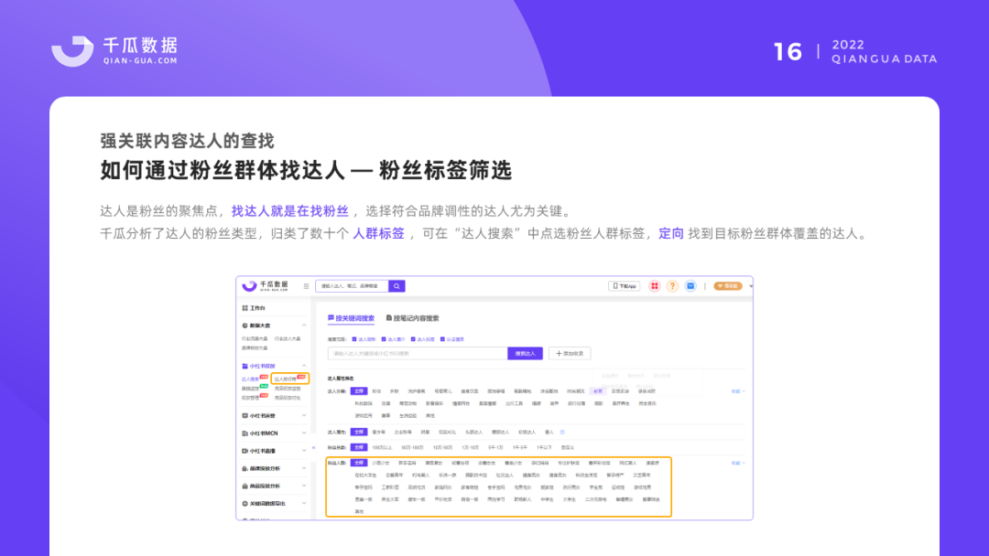Switch to the 按笔记内容搜索 tab
The width and height of the screenshot is (989, 556).
click(x=412, y=318)
